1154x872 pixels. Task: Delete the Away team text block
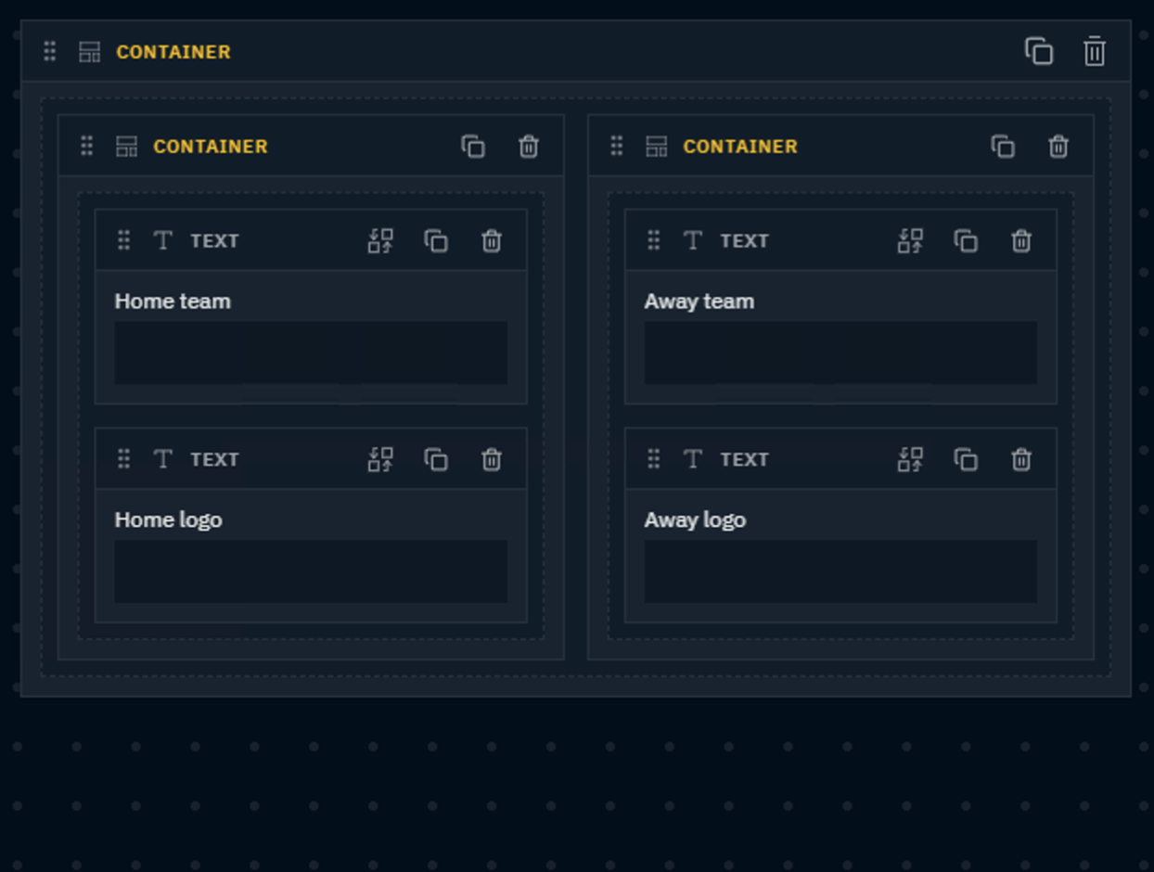click(1021, 241)
